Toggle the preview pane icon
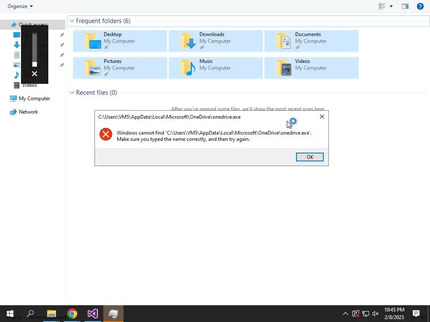The height and width of the screenshot is (322, 430). [405, 6]
